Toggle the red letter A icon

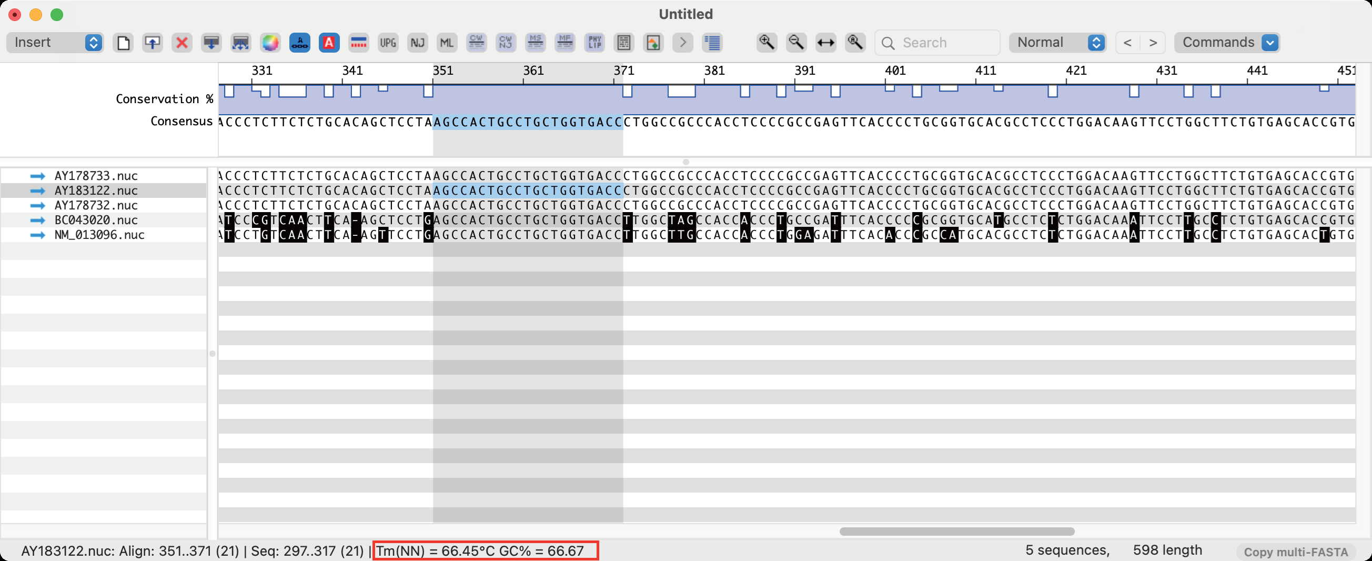(x=329, y=43)
